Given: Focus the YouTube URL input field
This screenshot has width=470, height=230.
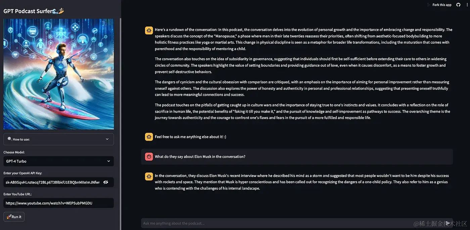Looking at the screenshot, I should pyautogui.click(x=59, y=203).
